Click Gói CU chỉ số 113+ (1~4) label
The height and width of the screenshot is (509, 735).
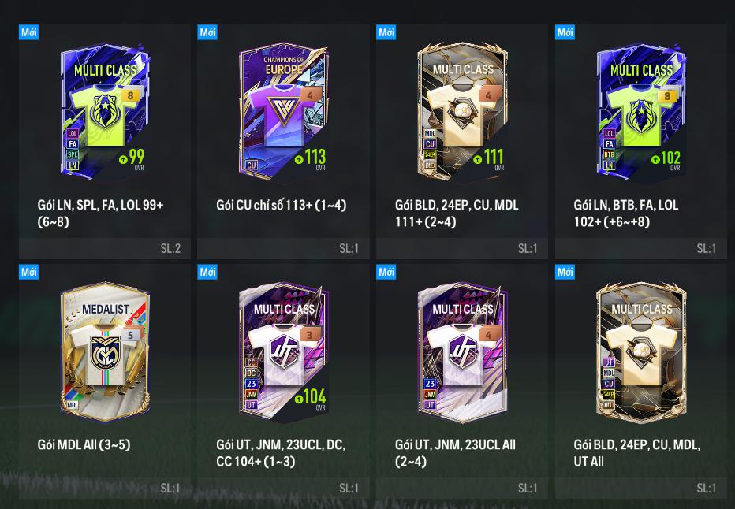pyautogui.click(x=282, y=205)
